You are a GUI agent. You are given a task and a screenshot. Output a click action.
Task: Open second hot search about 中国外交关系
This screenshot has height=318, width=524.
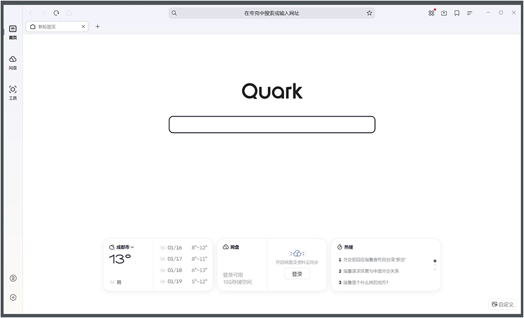pyautogui.click(x=371, y=271)
